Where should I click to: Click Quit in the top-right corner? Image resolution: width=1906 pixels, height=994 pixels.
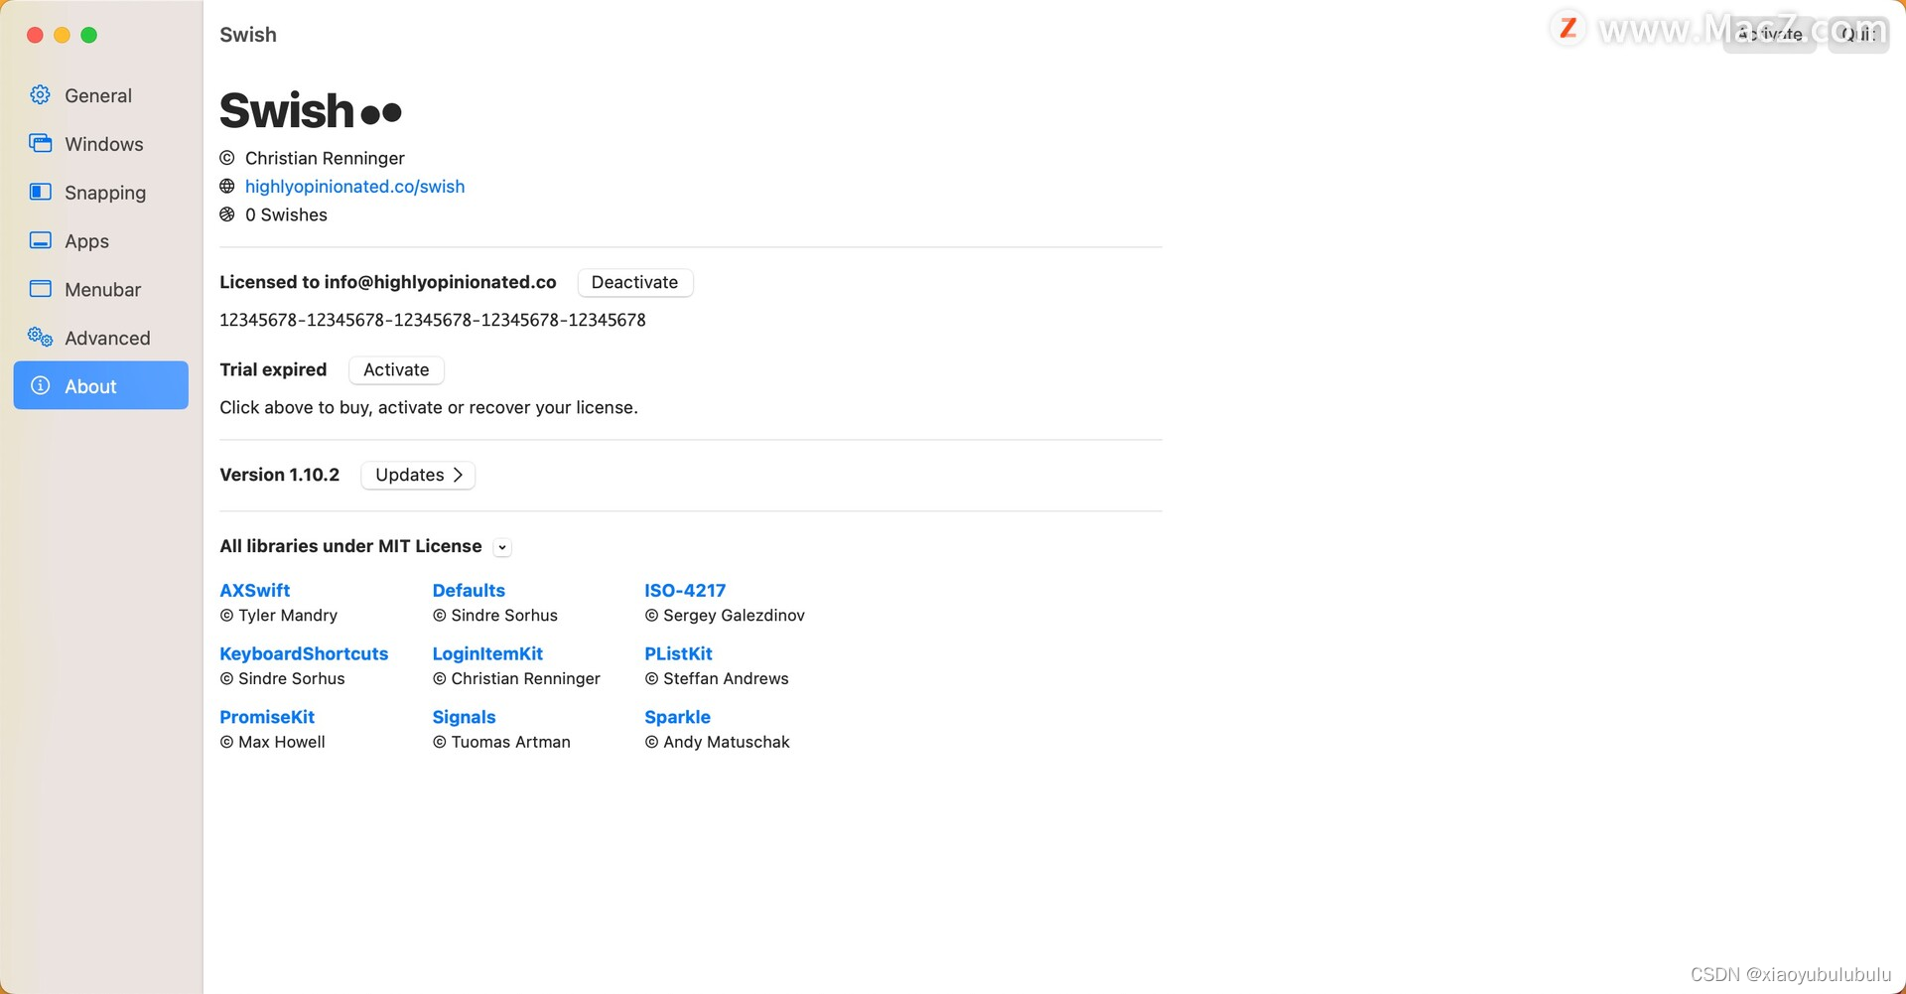pyautogui.click(x=1856, y=33)
